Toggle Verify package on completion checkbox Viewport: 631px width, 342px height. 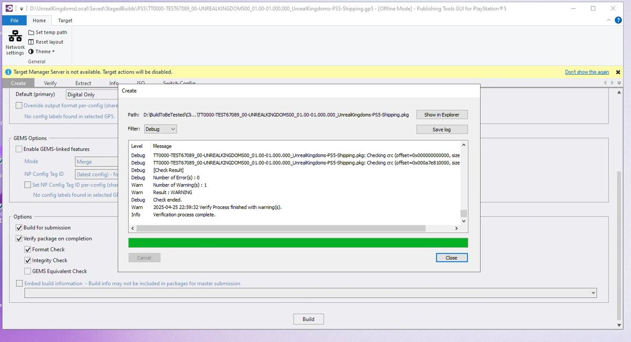[19, 239]
